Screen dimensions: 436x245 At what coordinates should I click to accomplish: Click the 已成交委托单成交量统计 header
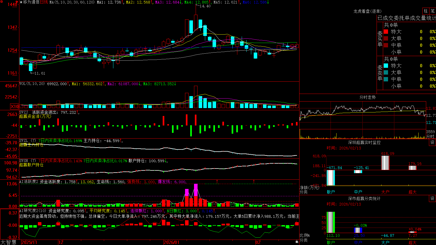407,18
